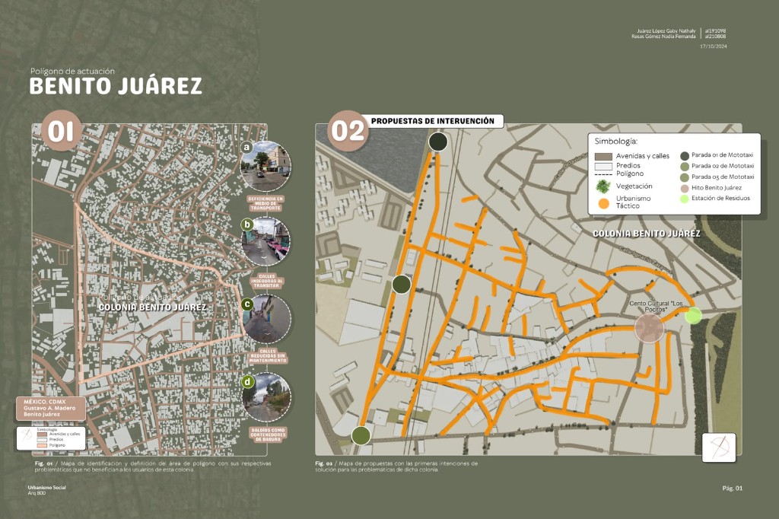The height and width of the screenshot is (519, 779).
Task: Click Estación de Residuos legend dot
Action: tap(685, 199)
